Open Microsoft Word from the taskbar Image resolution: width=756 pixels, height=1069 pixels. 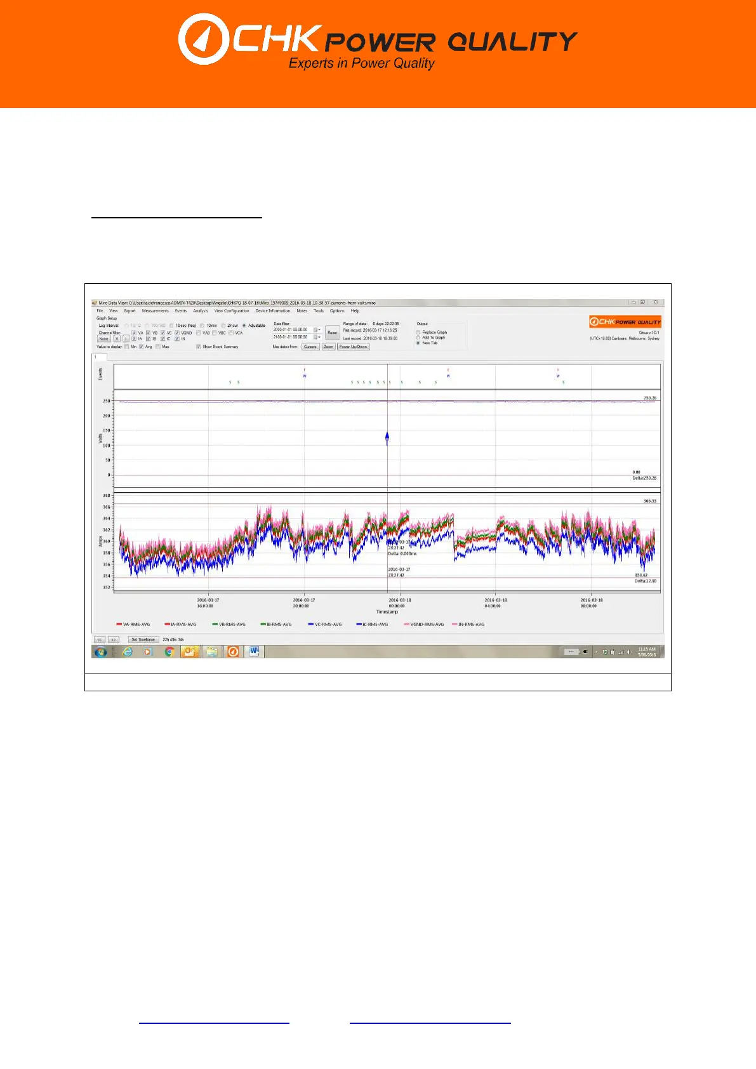(x=255, y=651)
